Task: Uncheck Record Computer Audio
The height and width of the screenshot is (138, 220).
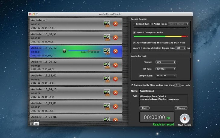Action: point(134,32)
